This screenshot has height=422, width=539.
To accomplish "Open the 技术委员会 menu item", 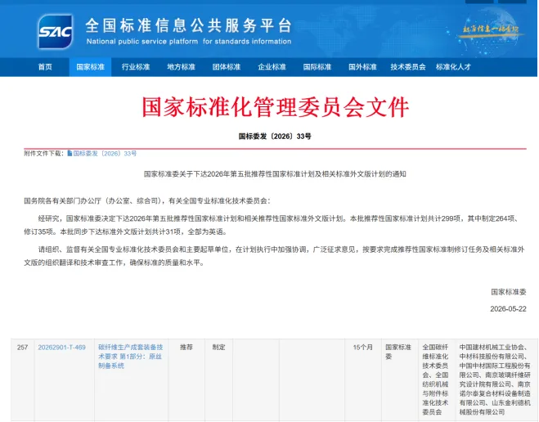I will (408, 67).
